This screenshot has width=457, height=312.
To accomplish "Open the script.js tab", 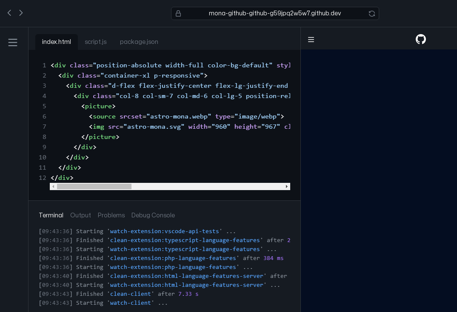I will pos(95,42).
